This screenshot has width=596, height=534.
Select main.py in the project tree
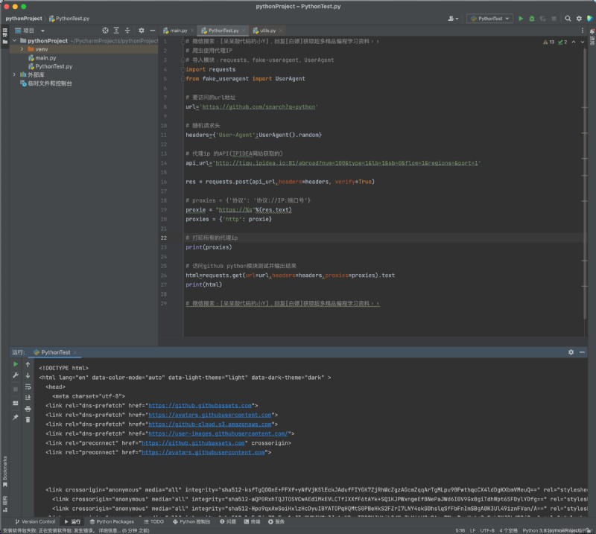click(x=45, y=58)
